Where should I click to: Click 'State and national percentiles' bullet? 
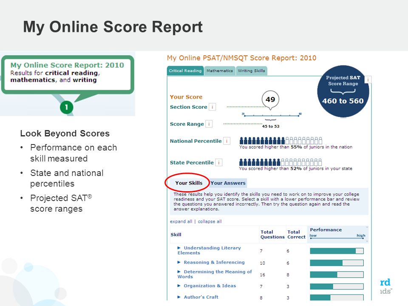pos(67,178)
